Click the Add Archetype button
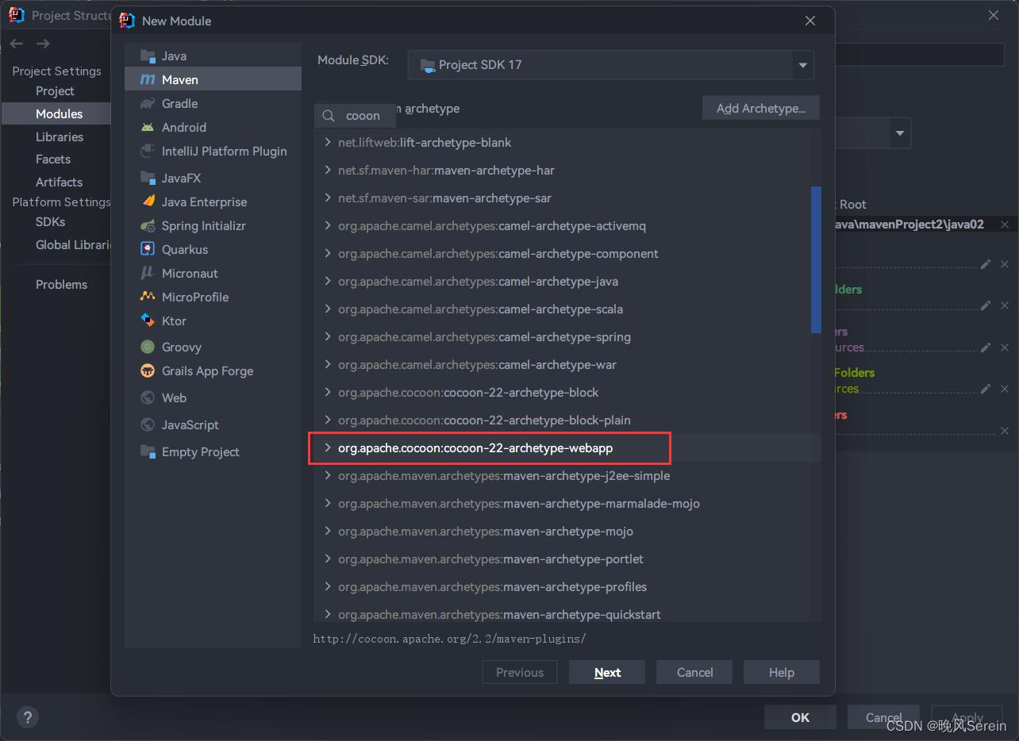 [761, 108]
